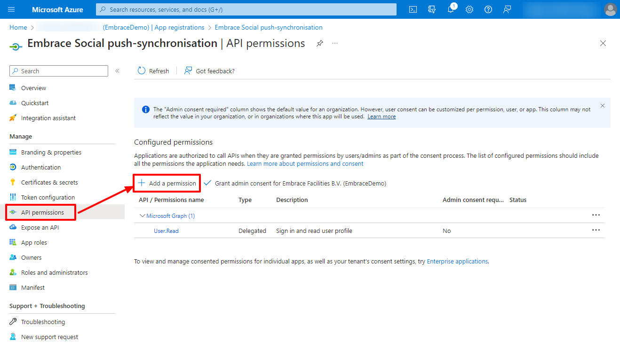Open Cloud Shell from the top bar
The image size is (620, 348).
(x=413, y=9)
